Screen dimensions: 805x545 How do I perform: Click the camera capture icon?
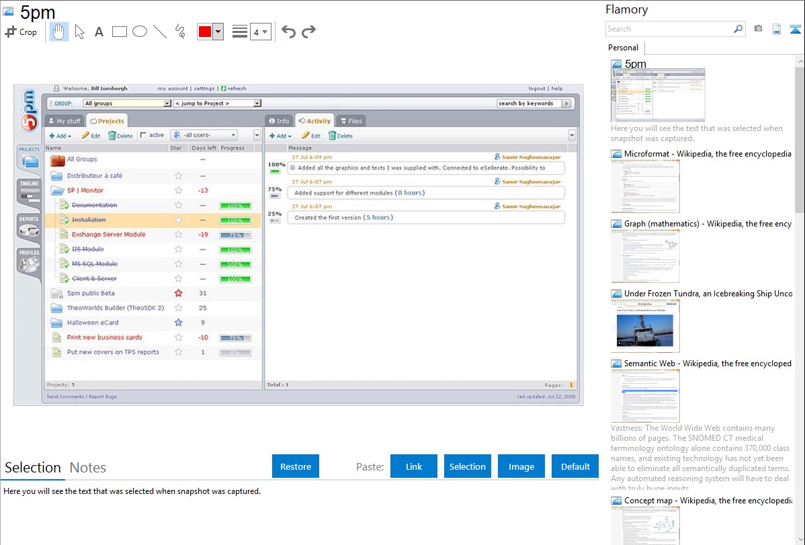pyautogui.click(x=759, y=29)
